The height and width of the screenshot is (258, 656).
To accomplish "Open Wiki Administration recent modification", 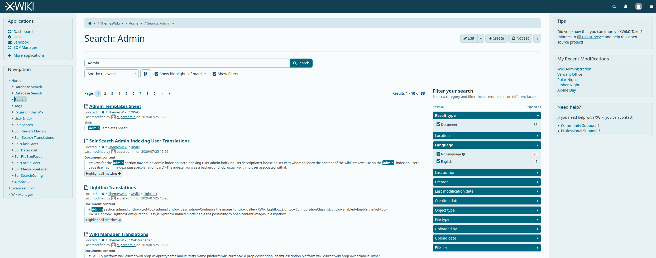I will tap(574, 69).
